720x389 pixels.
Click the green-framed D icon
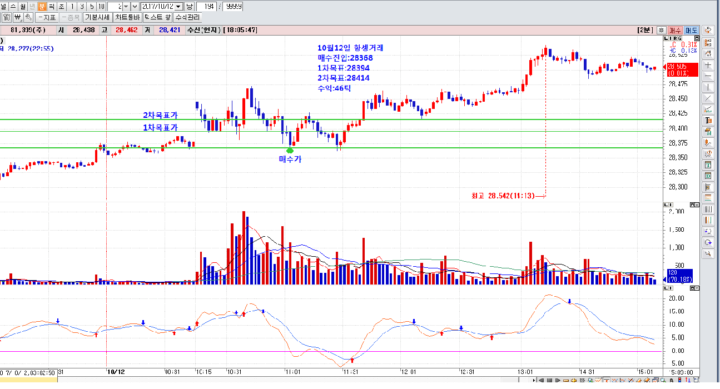(x=708, y=176)
